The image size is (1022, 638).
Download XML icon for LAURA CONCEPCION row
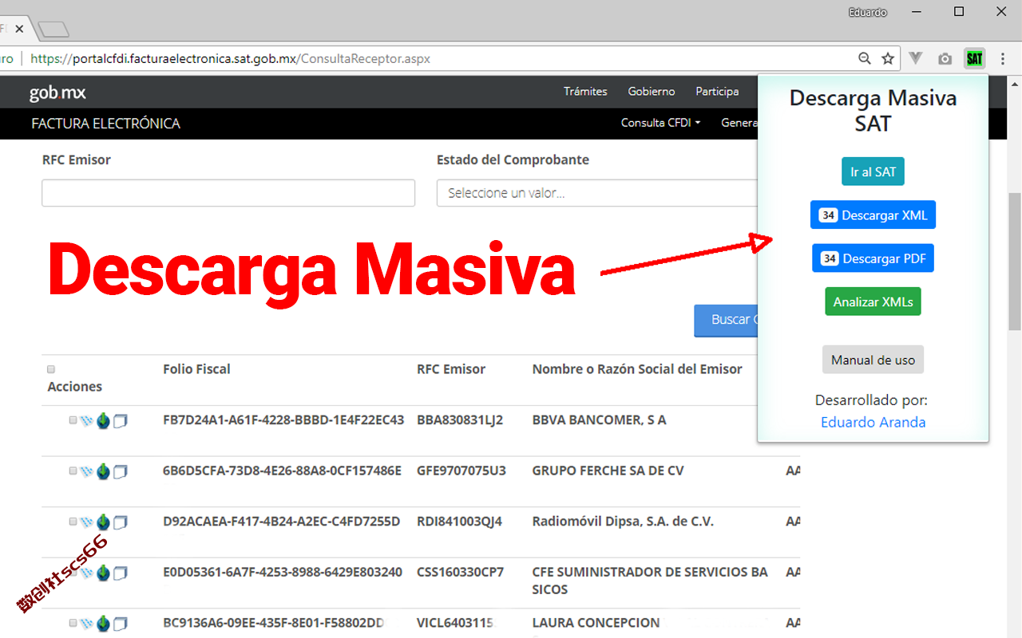[x=103, y=624]
